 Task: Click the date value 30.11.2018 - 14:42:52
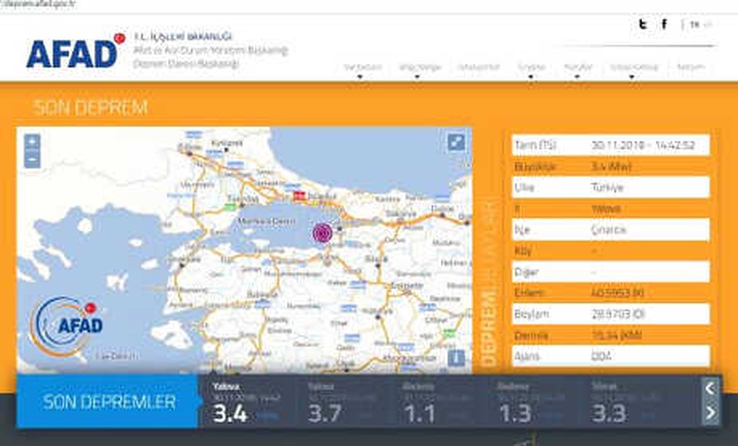[x=643, y=145]
